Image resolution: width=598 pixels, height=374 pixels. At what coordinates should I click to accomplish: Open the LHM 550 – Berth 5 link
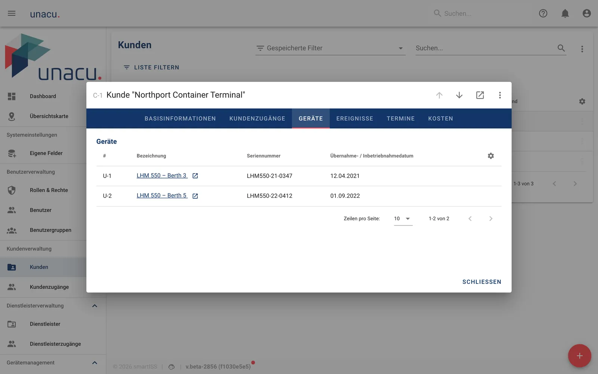[x=162, y=196]
